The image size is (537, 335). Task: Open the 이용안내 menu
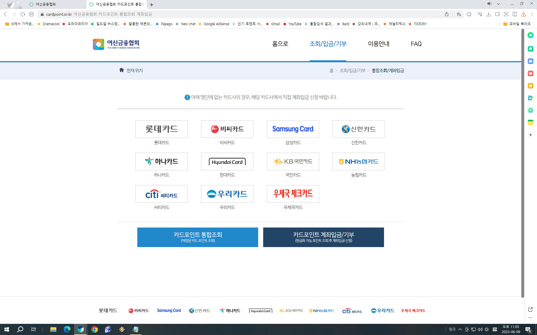(x=379, y=44)
